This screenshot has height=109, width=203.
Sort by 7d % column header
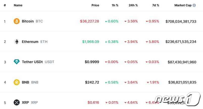click(156, 5)
